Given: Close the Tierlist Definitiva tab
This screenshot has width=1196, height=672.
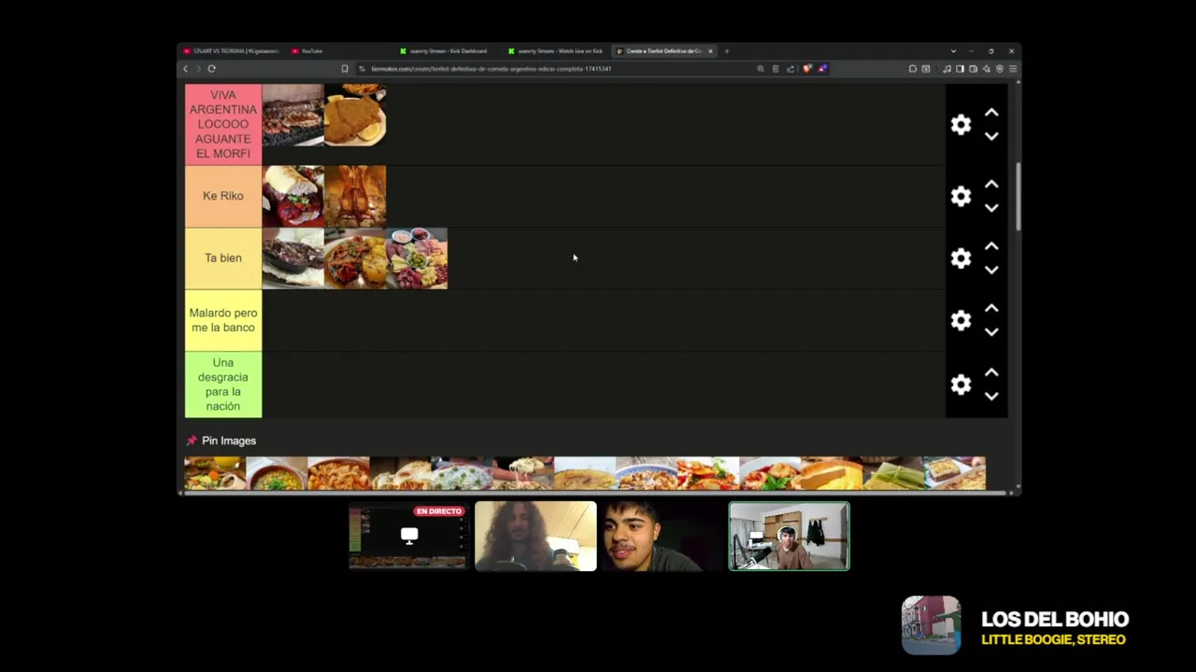Looking at the screenshot, I should pos(710,51).
